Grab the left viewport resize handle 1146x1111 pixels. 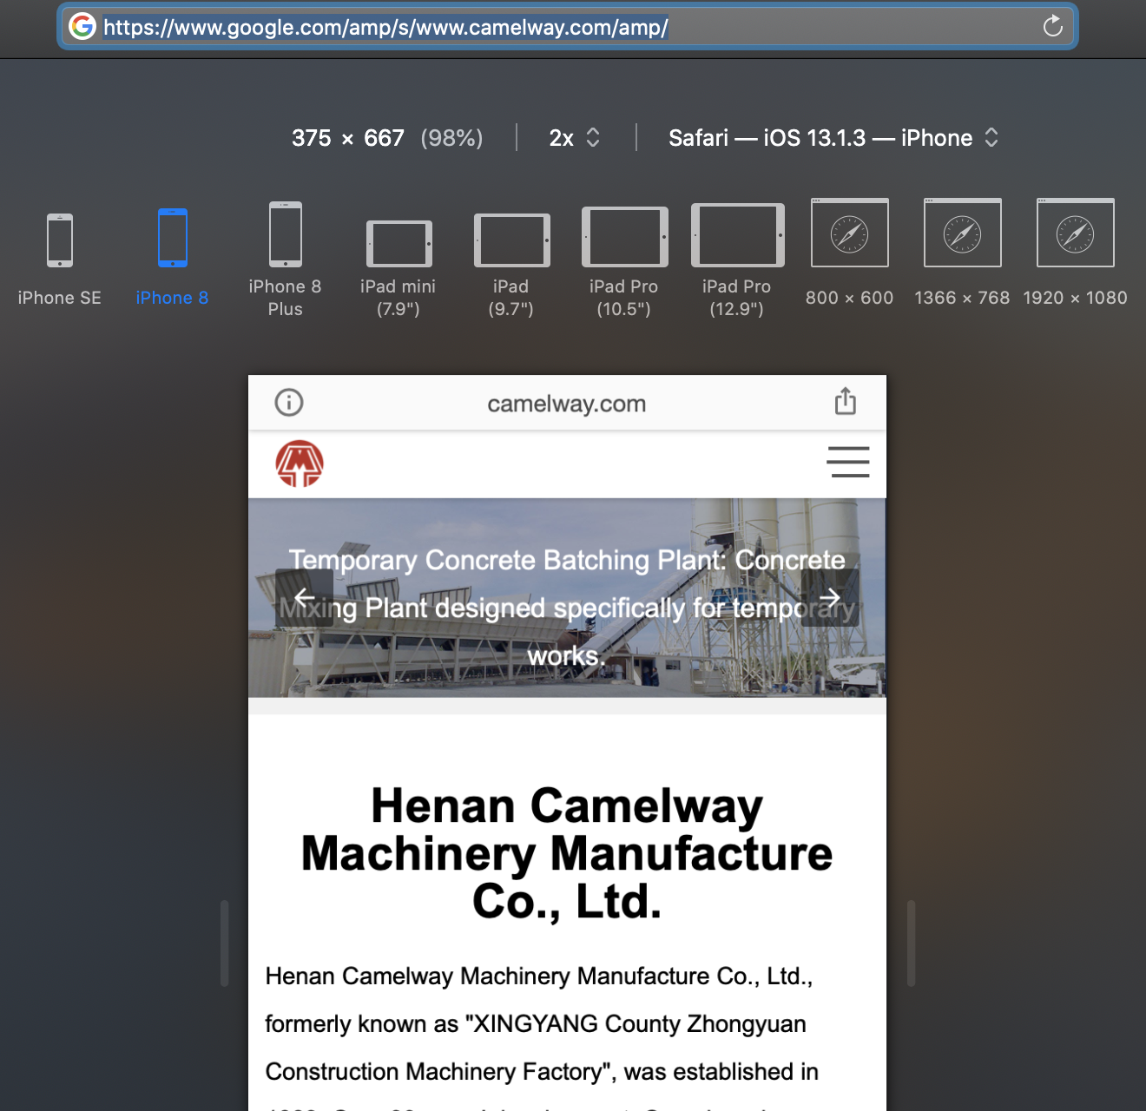point(224,943)
